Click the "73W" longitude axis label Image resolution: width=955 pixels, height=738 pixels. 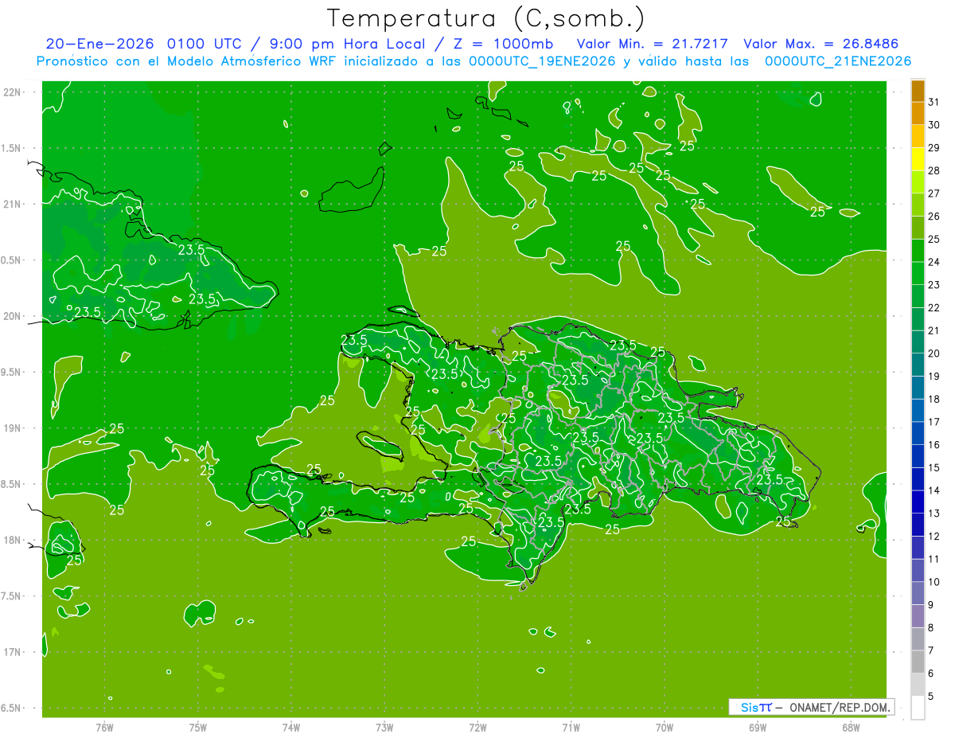coord(384,727)
